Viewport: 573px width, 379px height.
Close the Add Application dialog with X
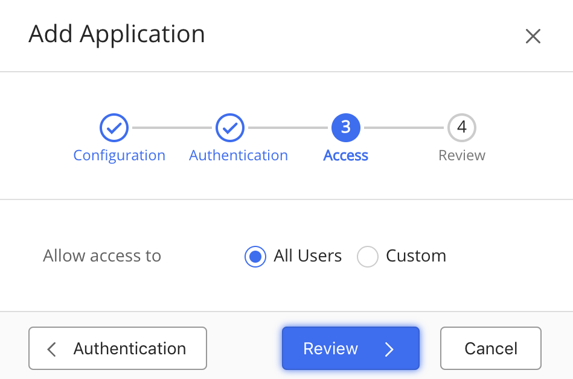pyautogui.click(x=533, y=36)
